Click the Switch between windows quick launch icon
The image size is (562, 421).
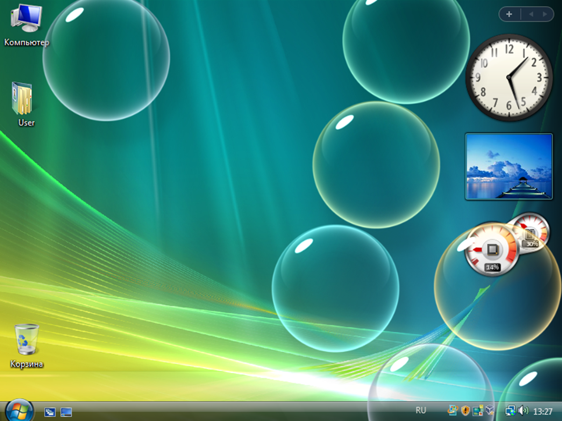coord(50,412)
